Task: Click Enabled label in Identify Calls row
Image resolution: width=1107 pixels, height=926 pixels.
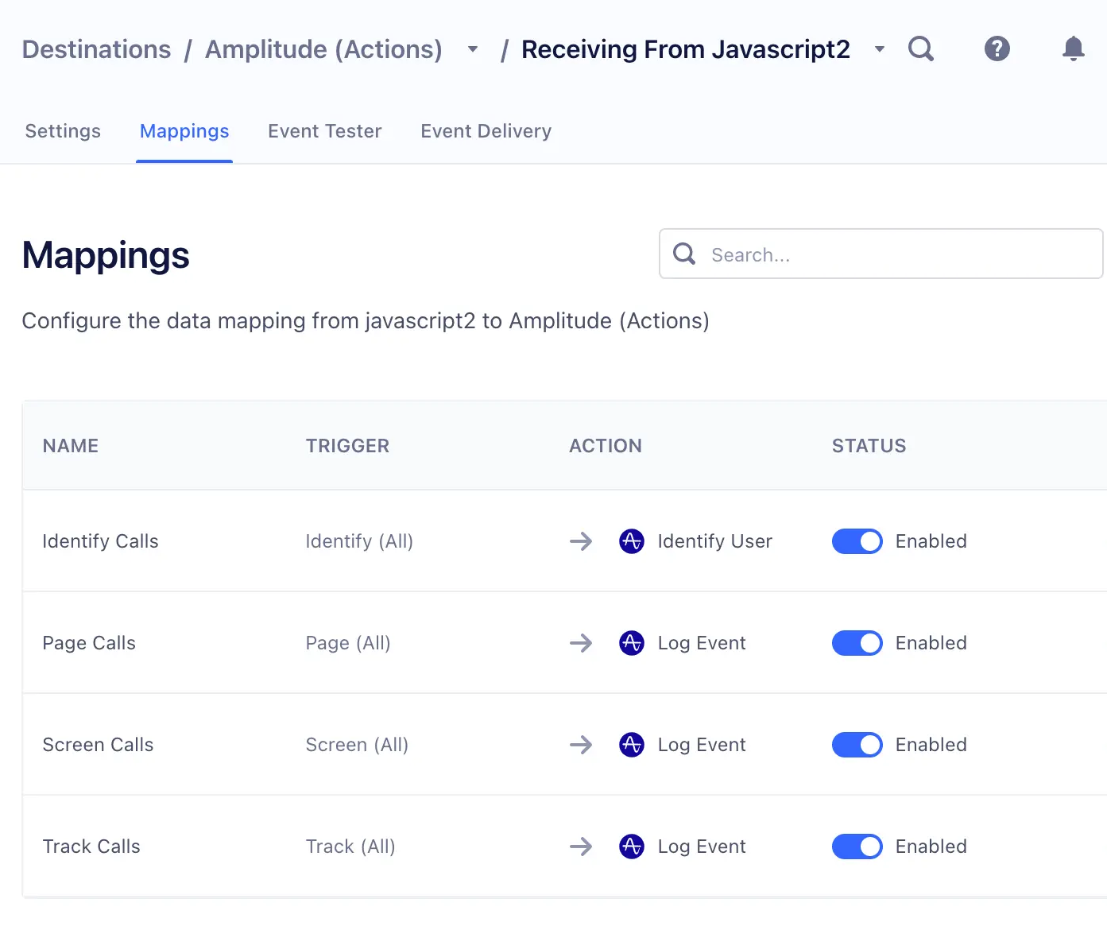Action: 931,541
